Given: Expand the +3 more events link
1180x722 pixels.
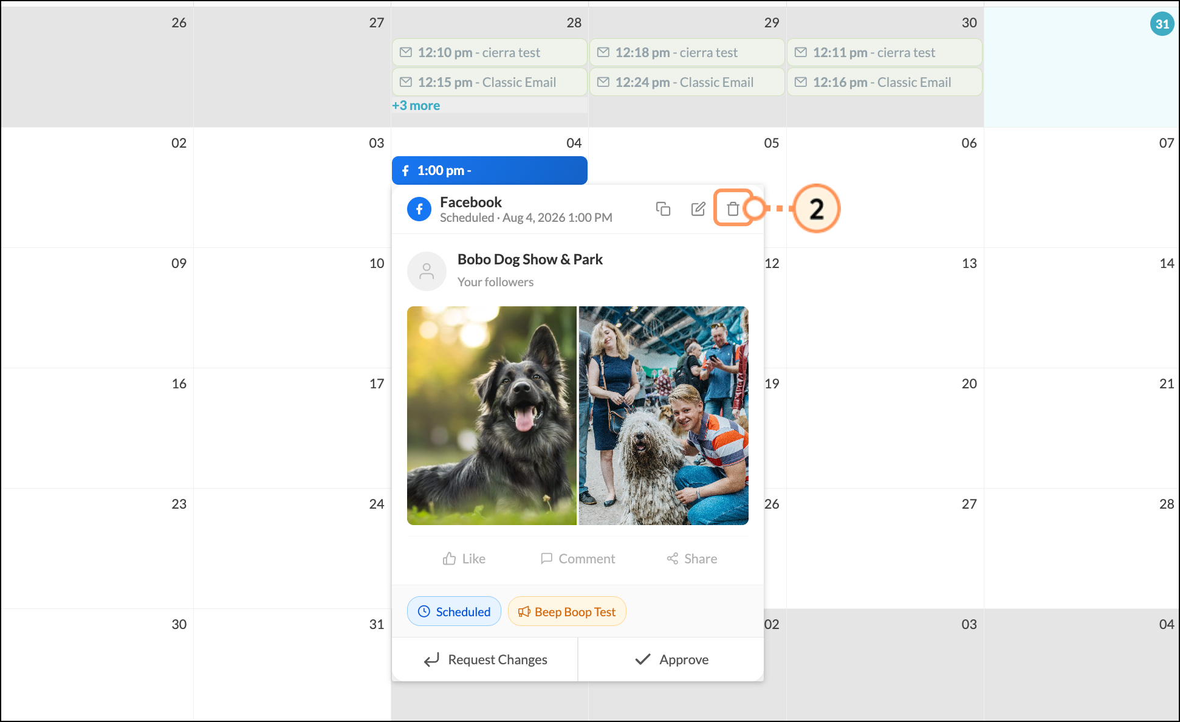Looking at the screenshot, I should pos(416,105).
